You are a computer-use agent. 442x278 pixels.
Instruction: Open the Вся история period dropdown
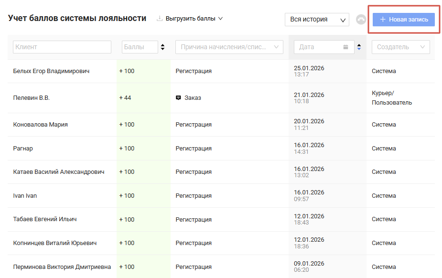pos(317,20)
